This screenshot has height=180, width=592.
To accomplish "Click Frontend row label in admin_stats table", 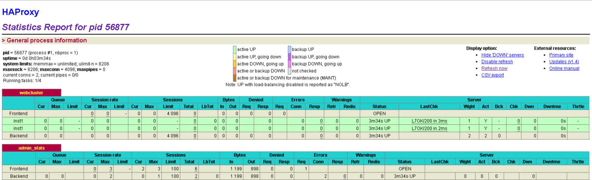I will pos(19,169).
